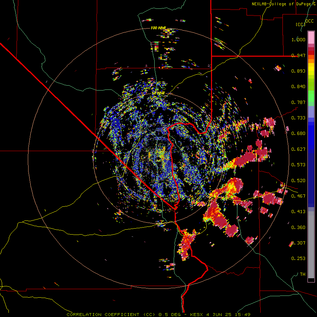The width and height of the screenshot is (317, 317).
Task: Click the 4 JUN 25 date text
Action: [219, 315]
